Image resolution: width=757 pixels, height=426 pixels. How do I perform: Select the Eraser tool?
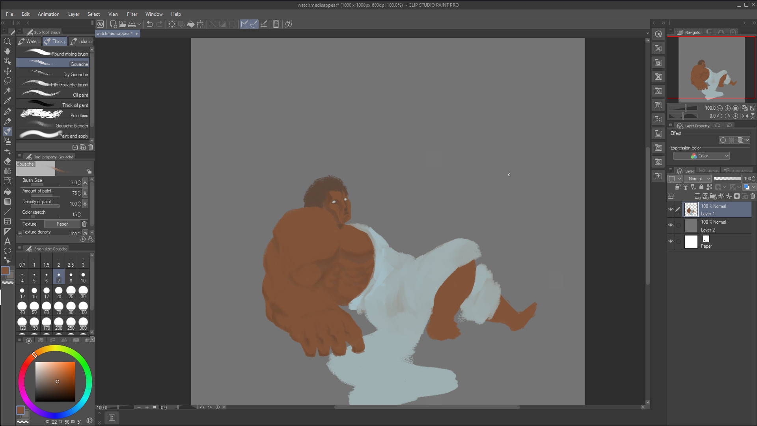point(7,161)
